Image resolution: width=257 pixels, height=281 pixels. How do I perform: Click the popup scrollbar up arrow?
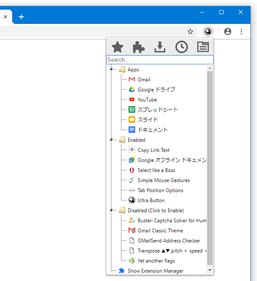tap(210, 68)
